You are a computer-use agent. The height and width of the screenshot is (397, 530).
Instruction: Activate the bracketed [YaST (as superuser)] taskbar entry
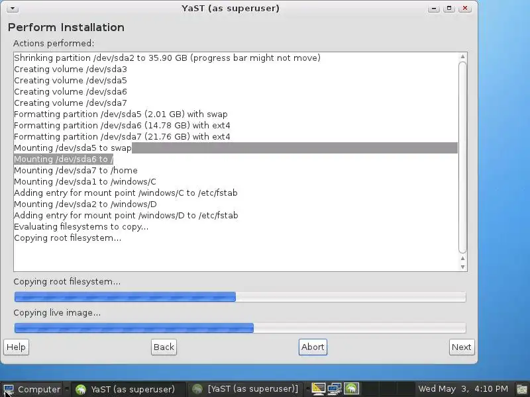[x=246, y=389]
